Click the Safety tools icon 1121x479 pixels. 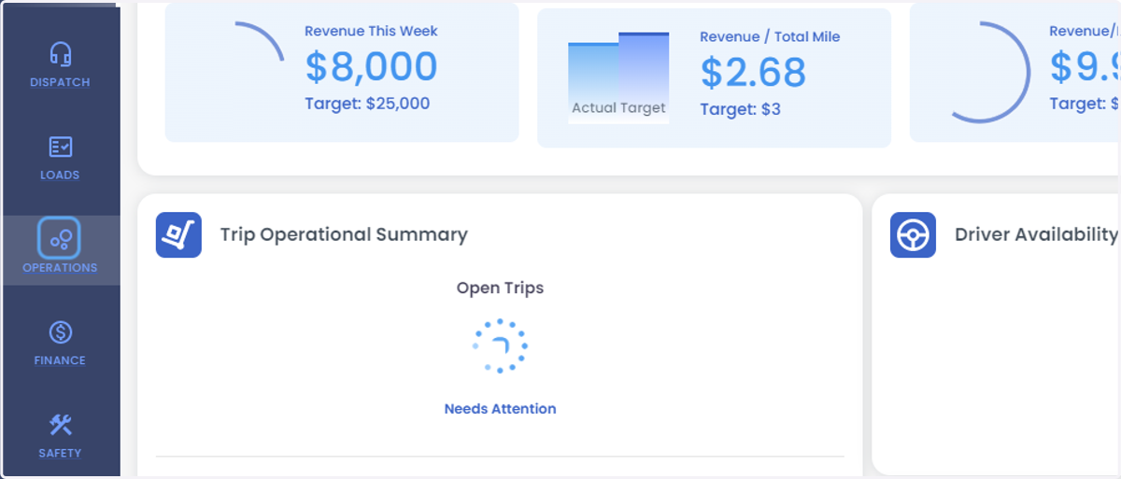[x=61, y=425]
